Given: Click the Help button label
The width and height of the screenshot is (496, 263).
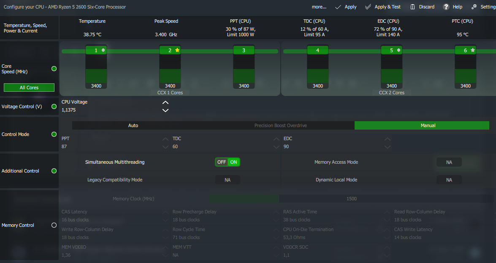Looking at the screenshot, I should pos(458,7).
